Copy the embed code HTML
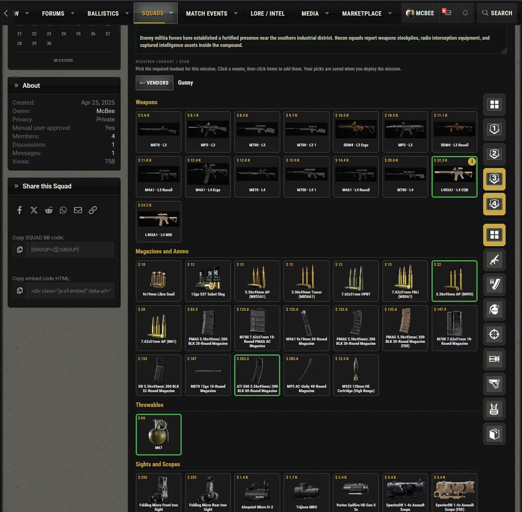Screen dimensions: 522x512 point(20,291)
